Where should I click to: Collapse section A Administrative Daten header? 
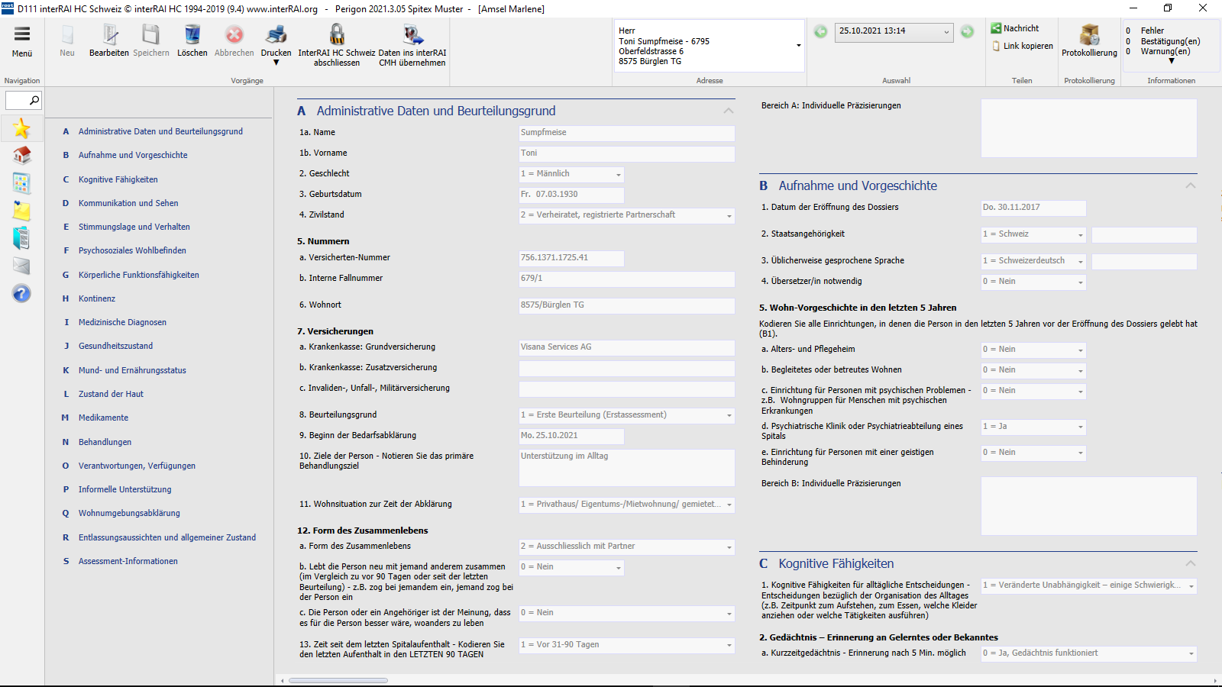[x=729, y=111]
